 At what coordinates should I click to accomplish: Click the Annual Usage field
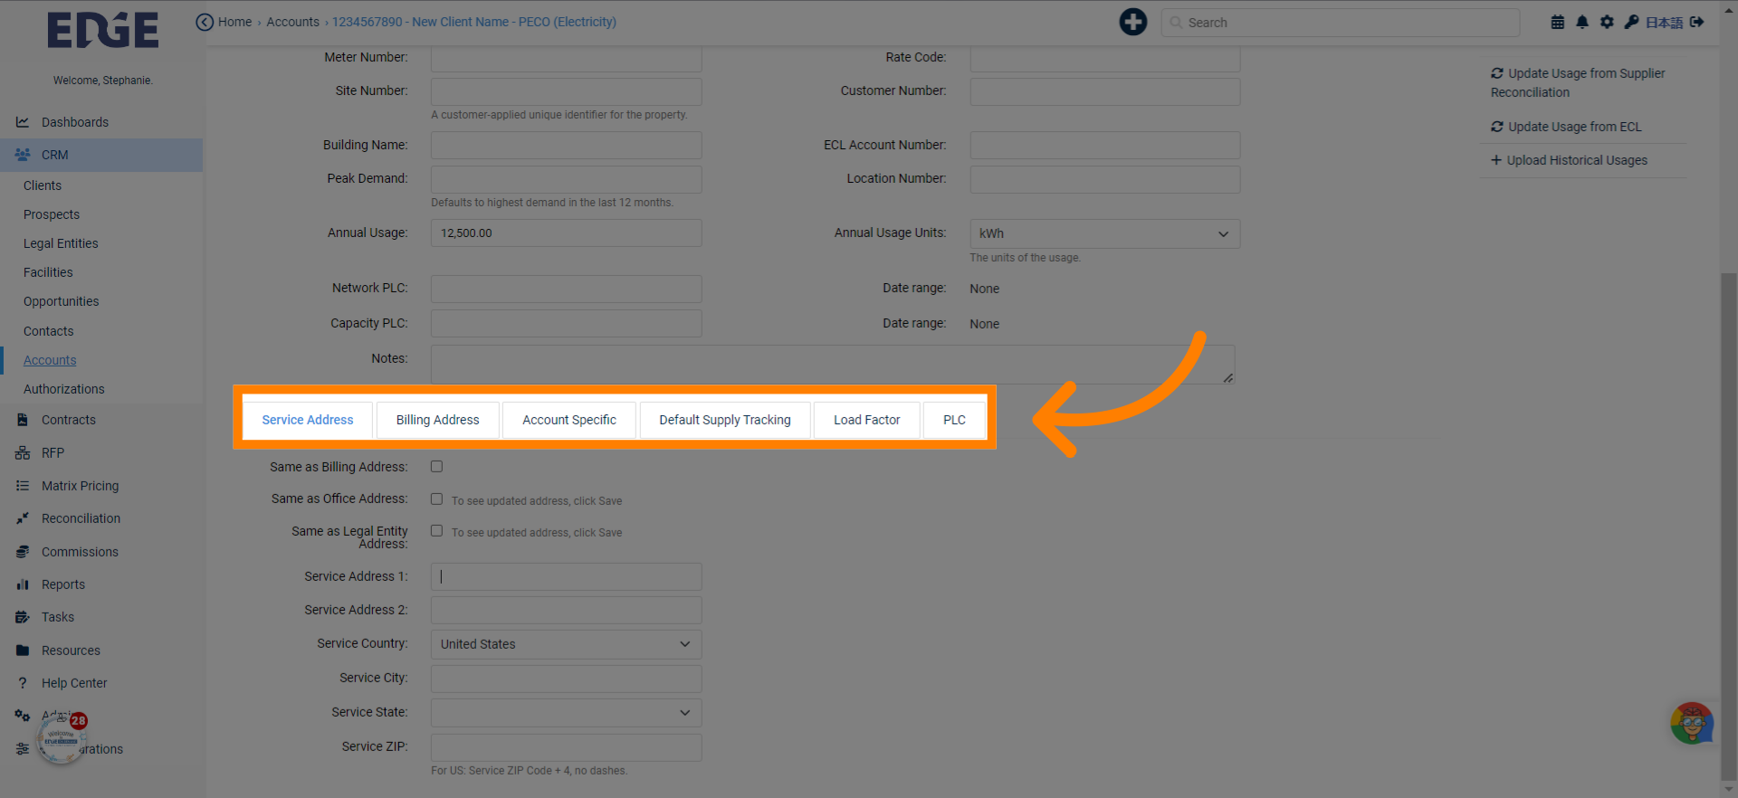[x=566, y=233]
